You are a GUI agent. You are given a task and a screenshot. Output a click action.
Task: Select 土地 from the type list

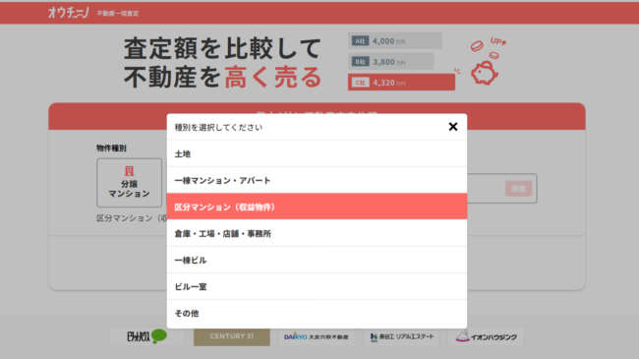(x=317, y=153)
